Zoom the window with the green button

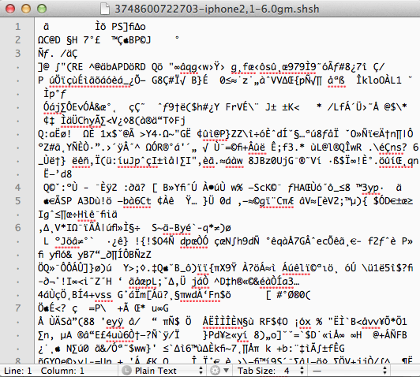point(42,9)
